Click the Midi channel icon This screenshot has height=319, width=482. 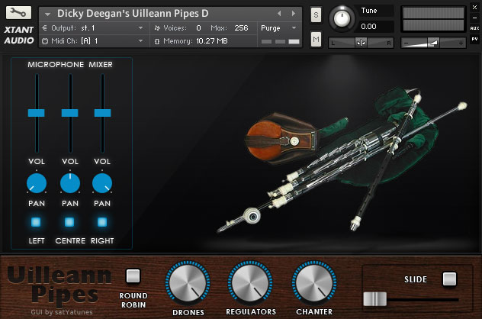45,41
